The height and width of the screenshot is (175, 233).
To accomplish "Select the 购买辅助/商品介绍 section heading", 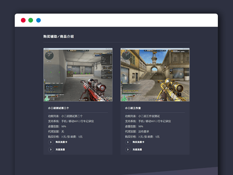I will point(59,37).
